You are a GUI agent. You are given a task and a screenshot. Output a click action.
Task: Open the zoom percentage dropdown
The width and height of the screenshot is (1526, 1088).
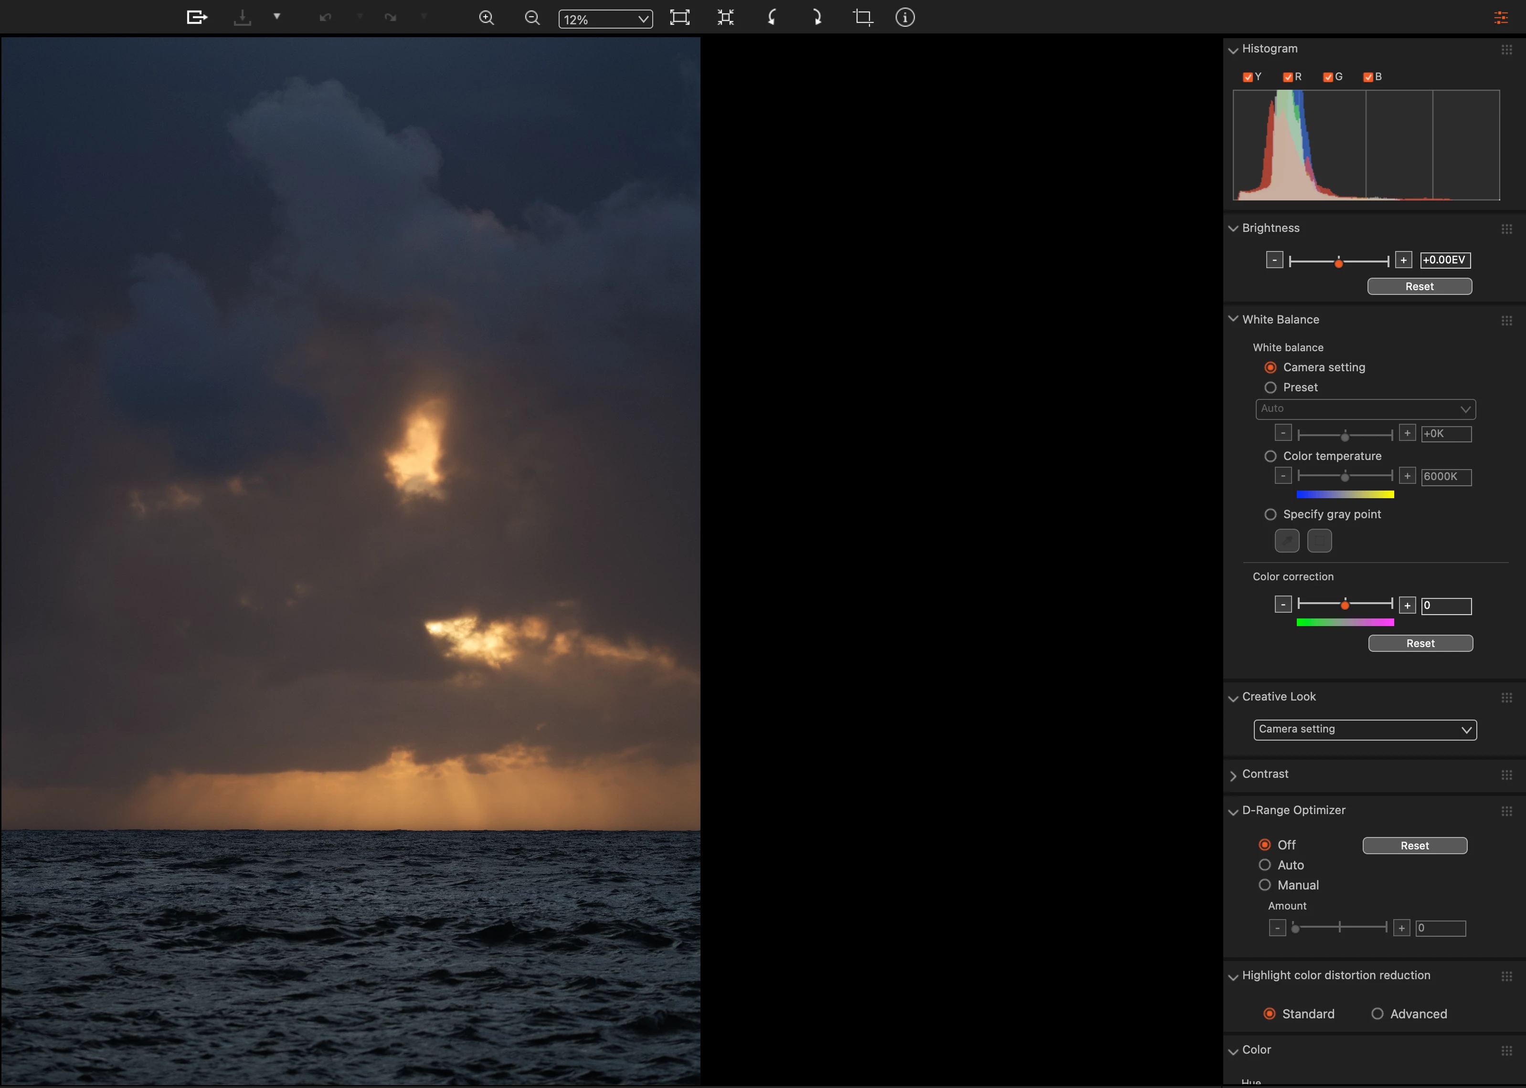coord(605,20)
